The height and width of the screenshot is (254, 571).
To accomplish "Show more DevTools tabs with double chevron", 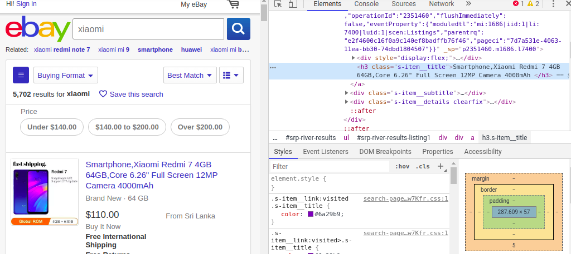I will [468, 4].
